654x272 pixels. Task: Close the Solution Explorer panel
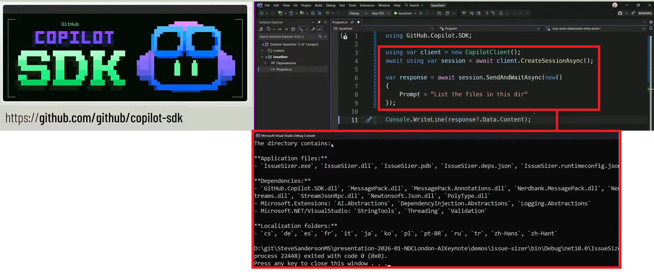pyautogui.click(x=326, y=22)
